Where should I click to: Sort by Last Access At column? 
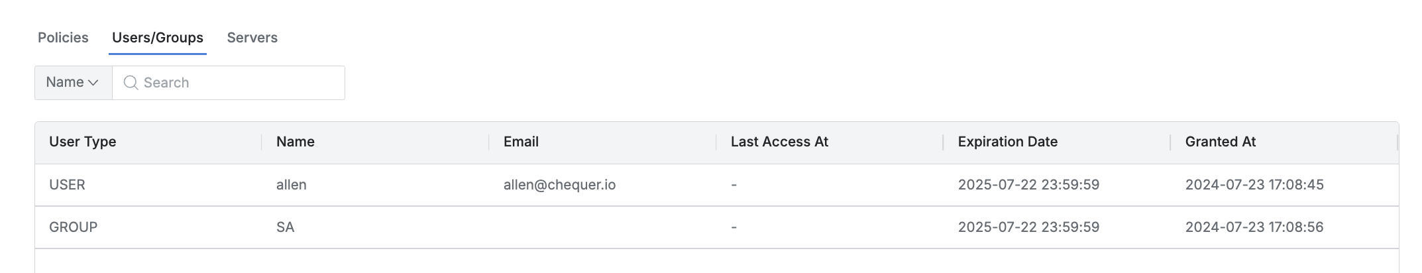pos(779,142)
